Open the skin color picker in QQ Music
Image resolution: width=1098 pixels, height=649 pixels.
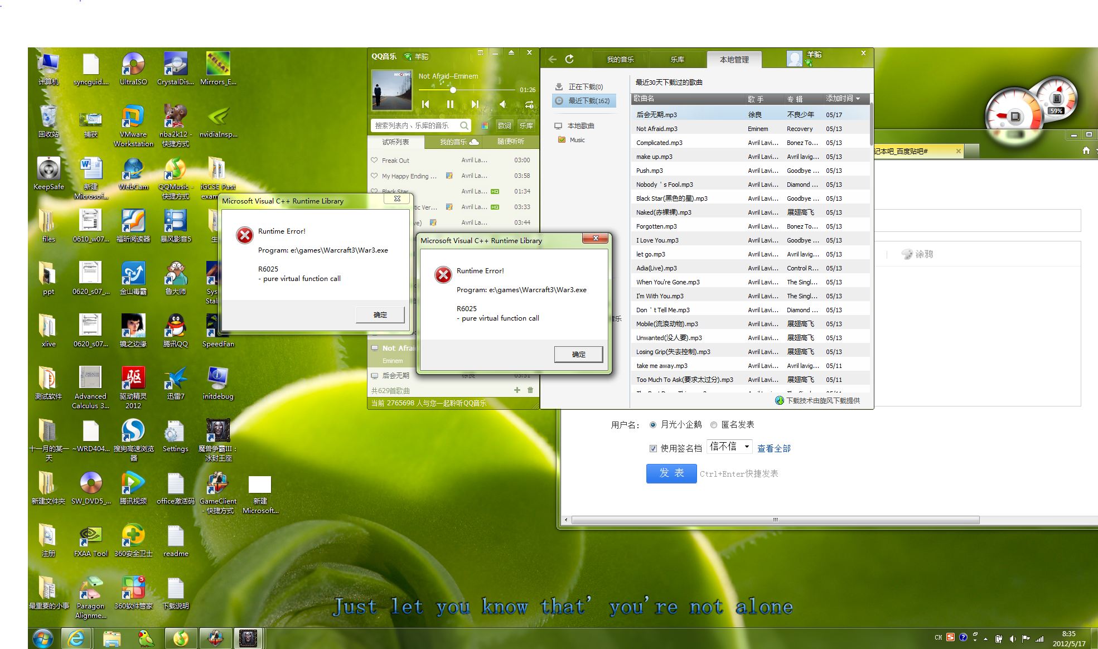[x=485, y=126]
